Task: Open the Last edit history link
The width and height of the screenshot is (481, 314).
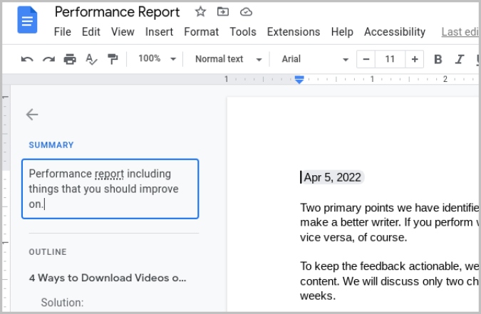Action: [x=460, y=31]
